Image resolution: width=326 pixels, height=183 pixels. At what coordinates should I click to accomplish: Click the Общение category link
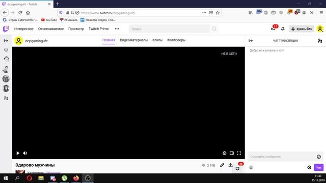coord(53,172)
